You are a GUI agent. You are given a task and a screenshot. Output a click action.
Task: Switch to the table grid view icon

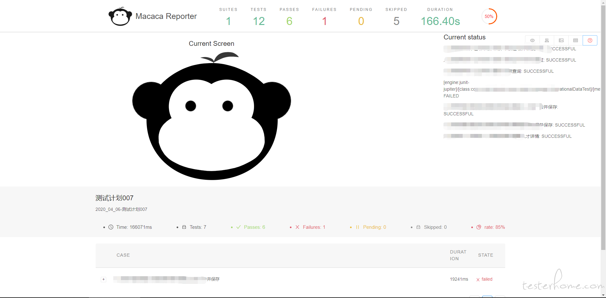[576, 40]
